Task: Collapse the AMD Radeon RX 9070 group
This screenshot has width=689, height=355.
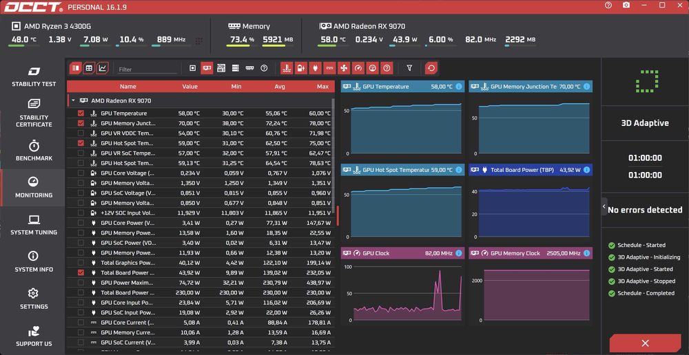Action: (73, 100)
